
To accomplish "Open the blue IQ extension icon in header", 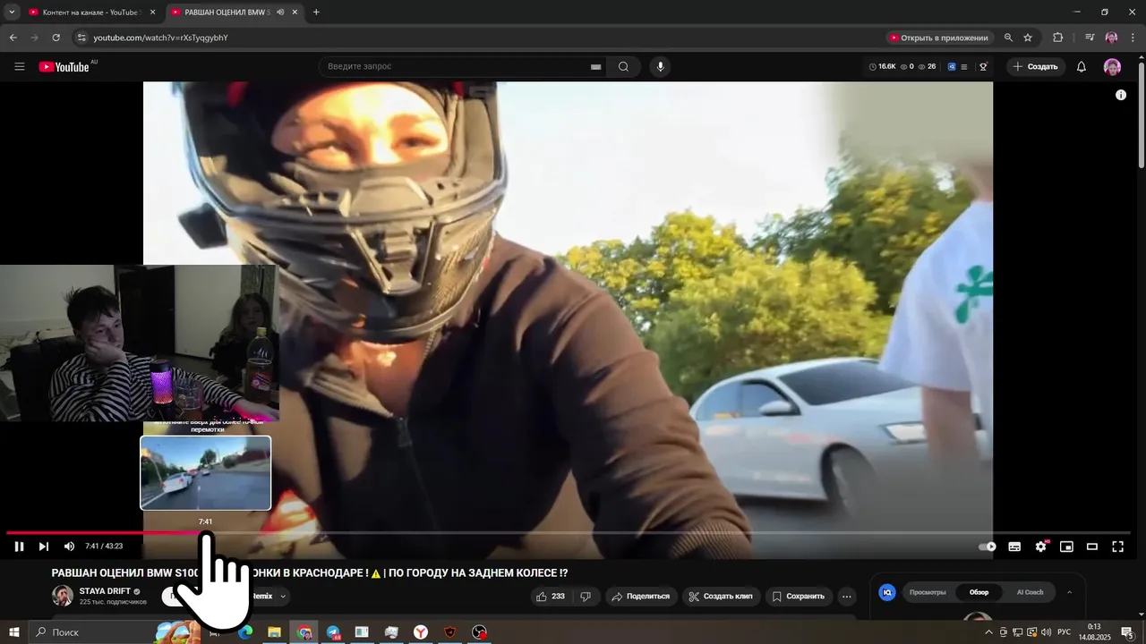I will [x=952, y=66].
